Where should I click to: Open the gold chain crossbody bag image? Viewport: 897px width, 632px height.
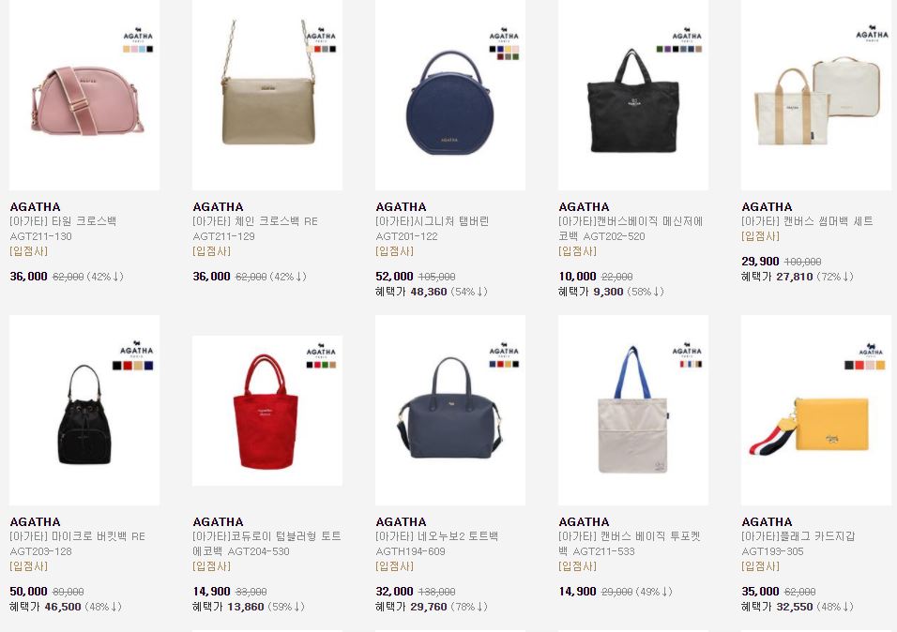[267, 95]
